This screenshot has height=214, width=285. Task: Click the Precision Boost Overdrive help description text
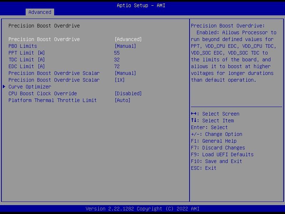(x=234, y=53)
